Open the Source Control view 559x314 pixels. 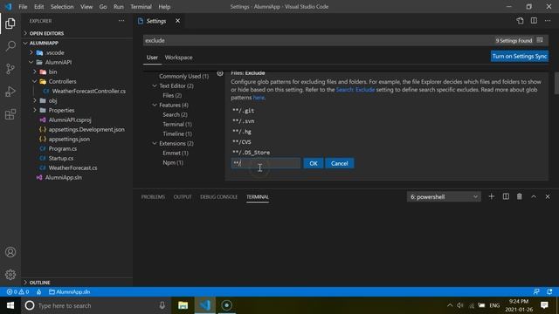pos(10,69)
